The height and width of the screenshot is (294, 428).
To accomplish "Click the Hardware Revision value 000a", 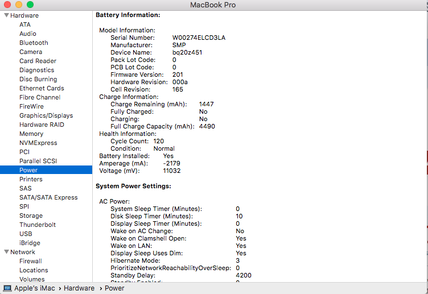I will coord(180,82).
